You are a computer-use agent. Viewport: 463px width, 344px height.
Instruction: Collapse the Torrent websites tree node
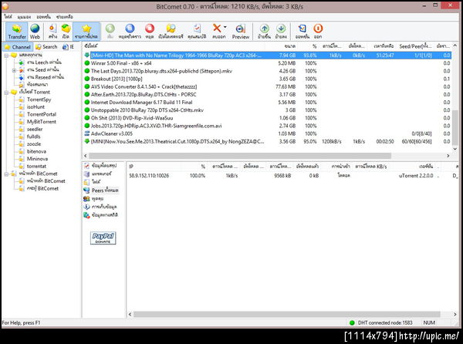(6, 93)
